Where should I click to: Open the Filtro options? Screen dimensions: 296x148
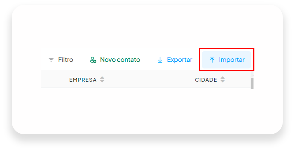click(61, 60)
